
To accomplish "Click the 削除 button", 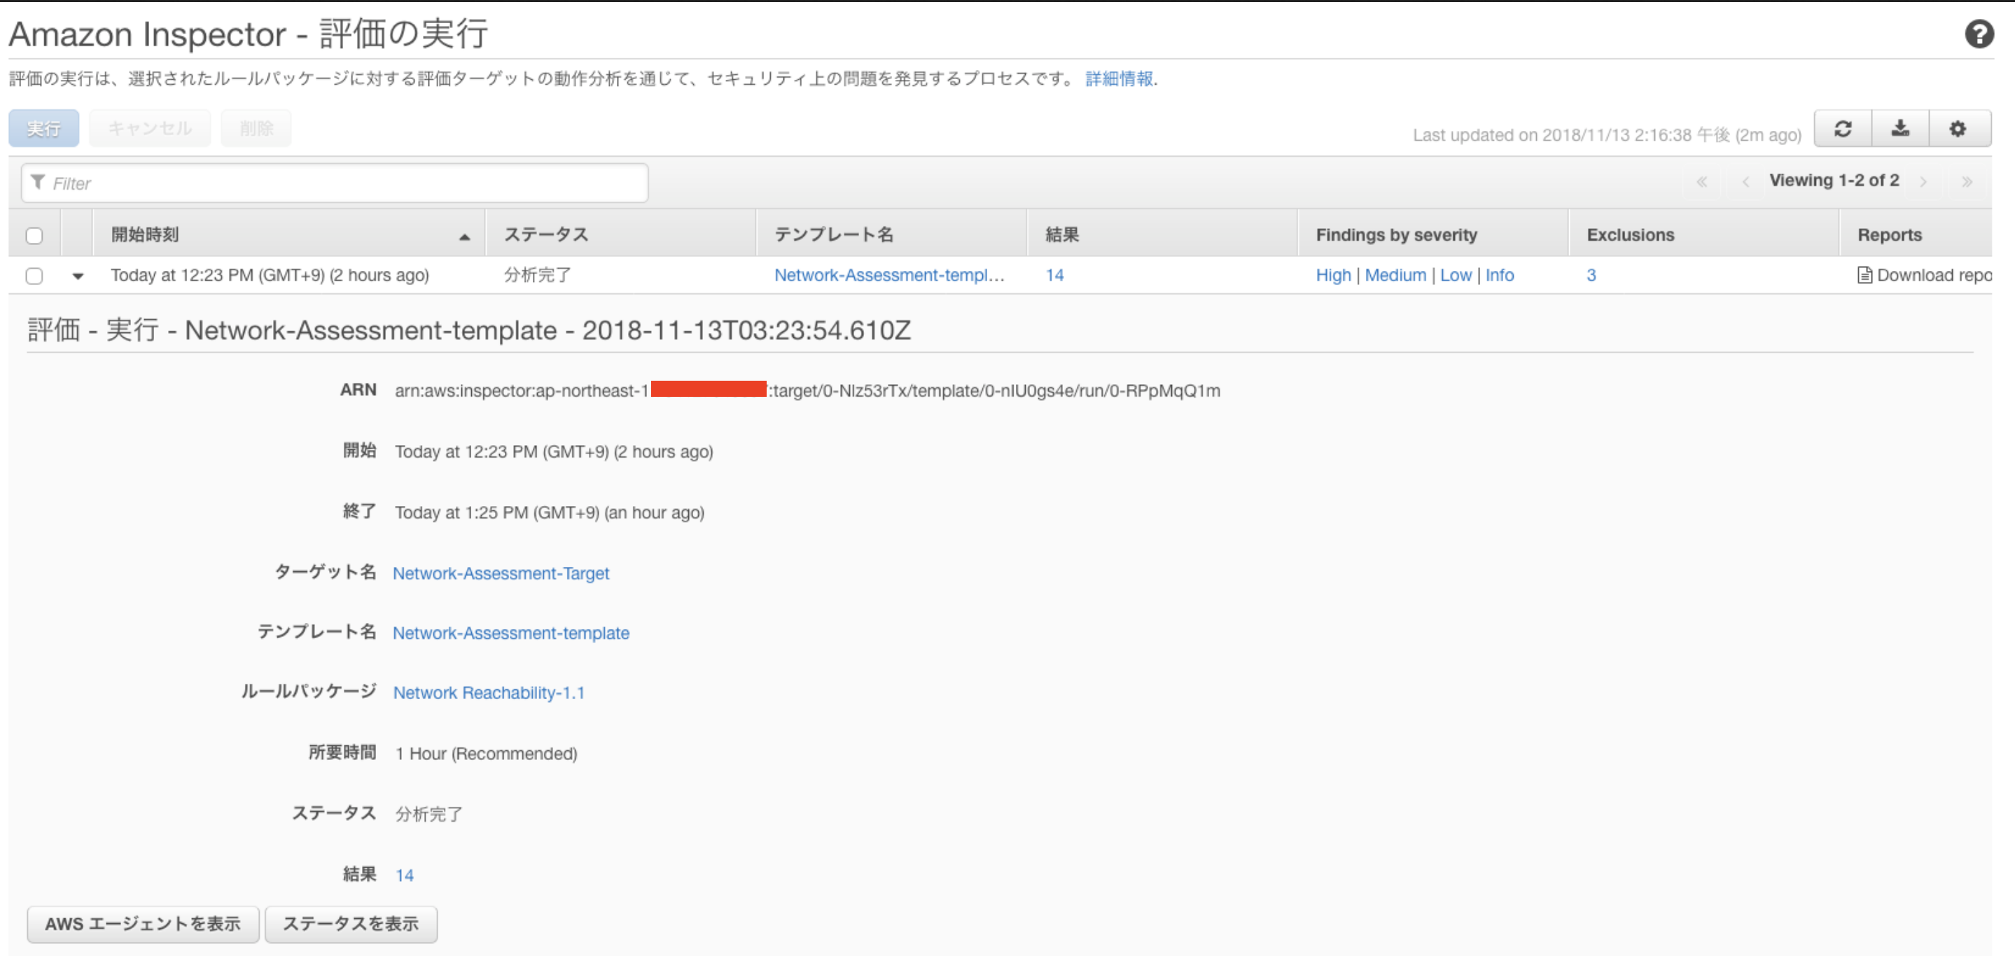I will pos(256,128).
